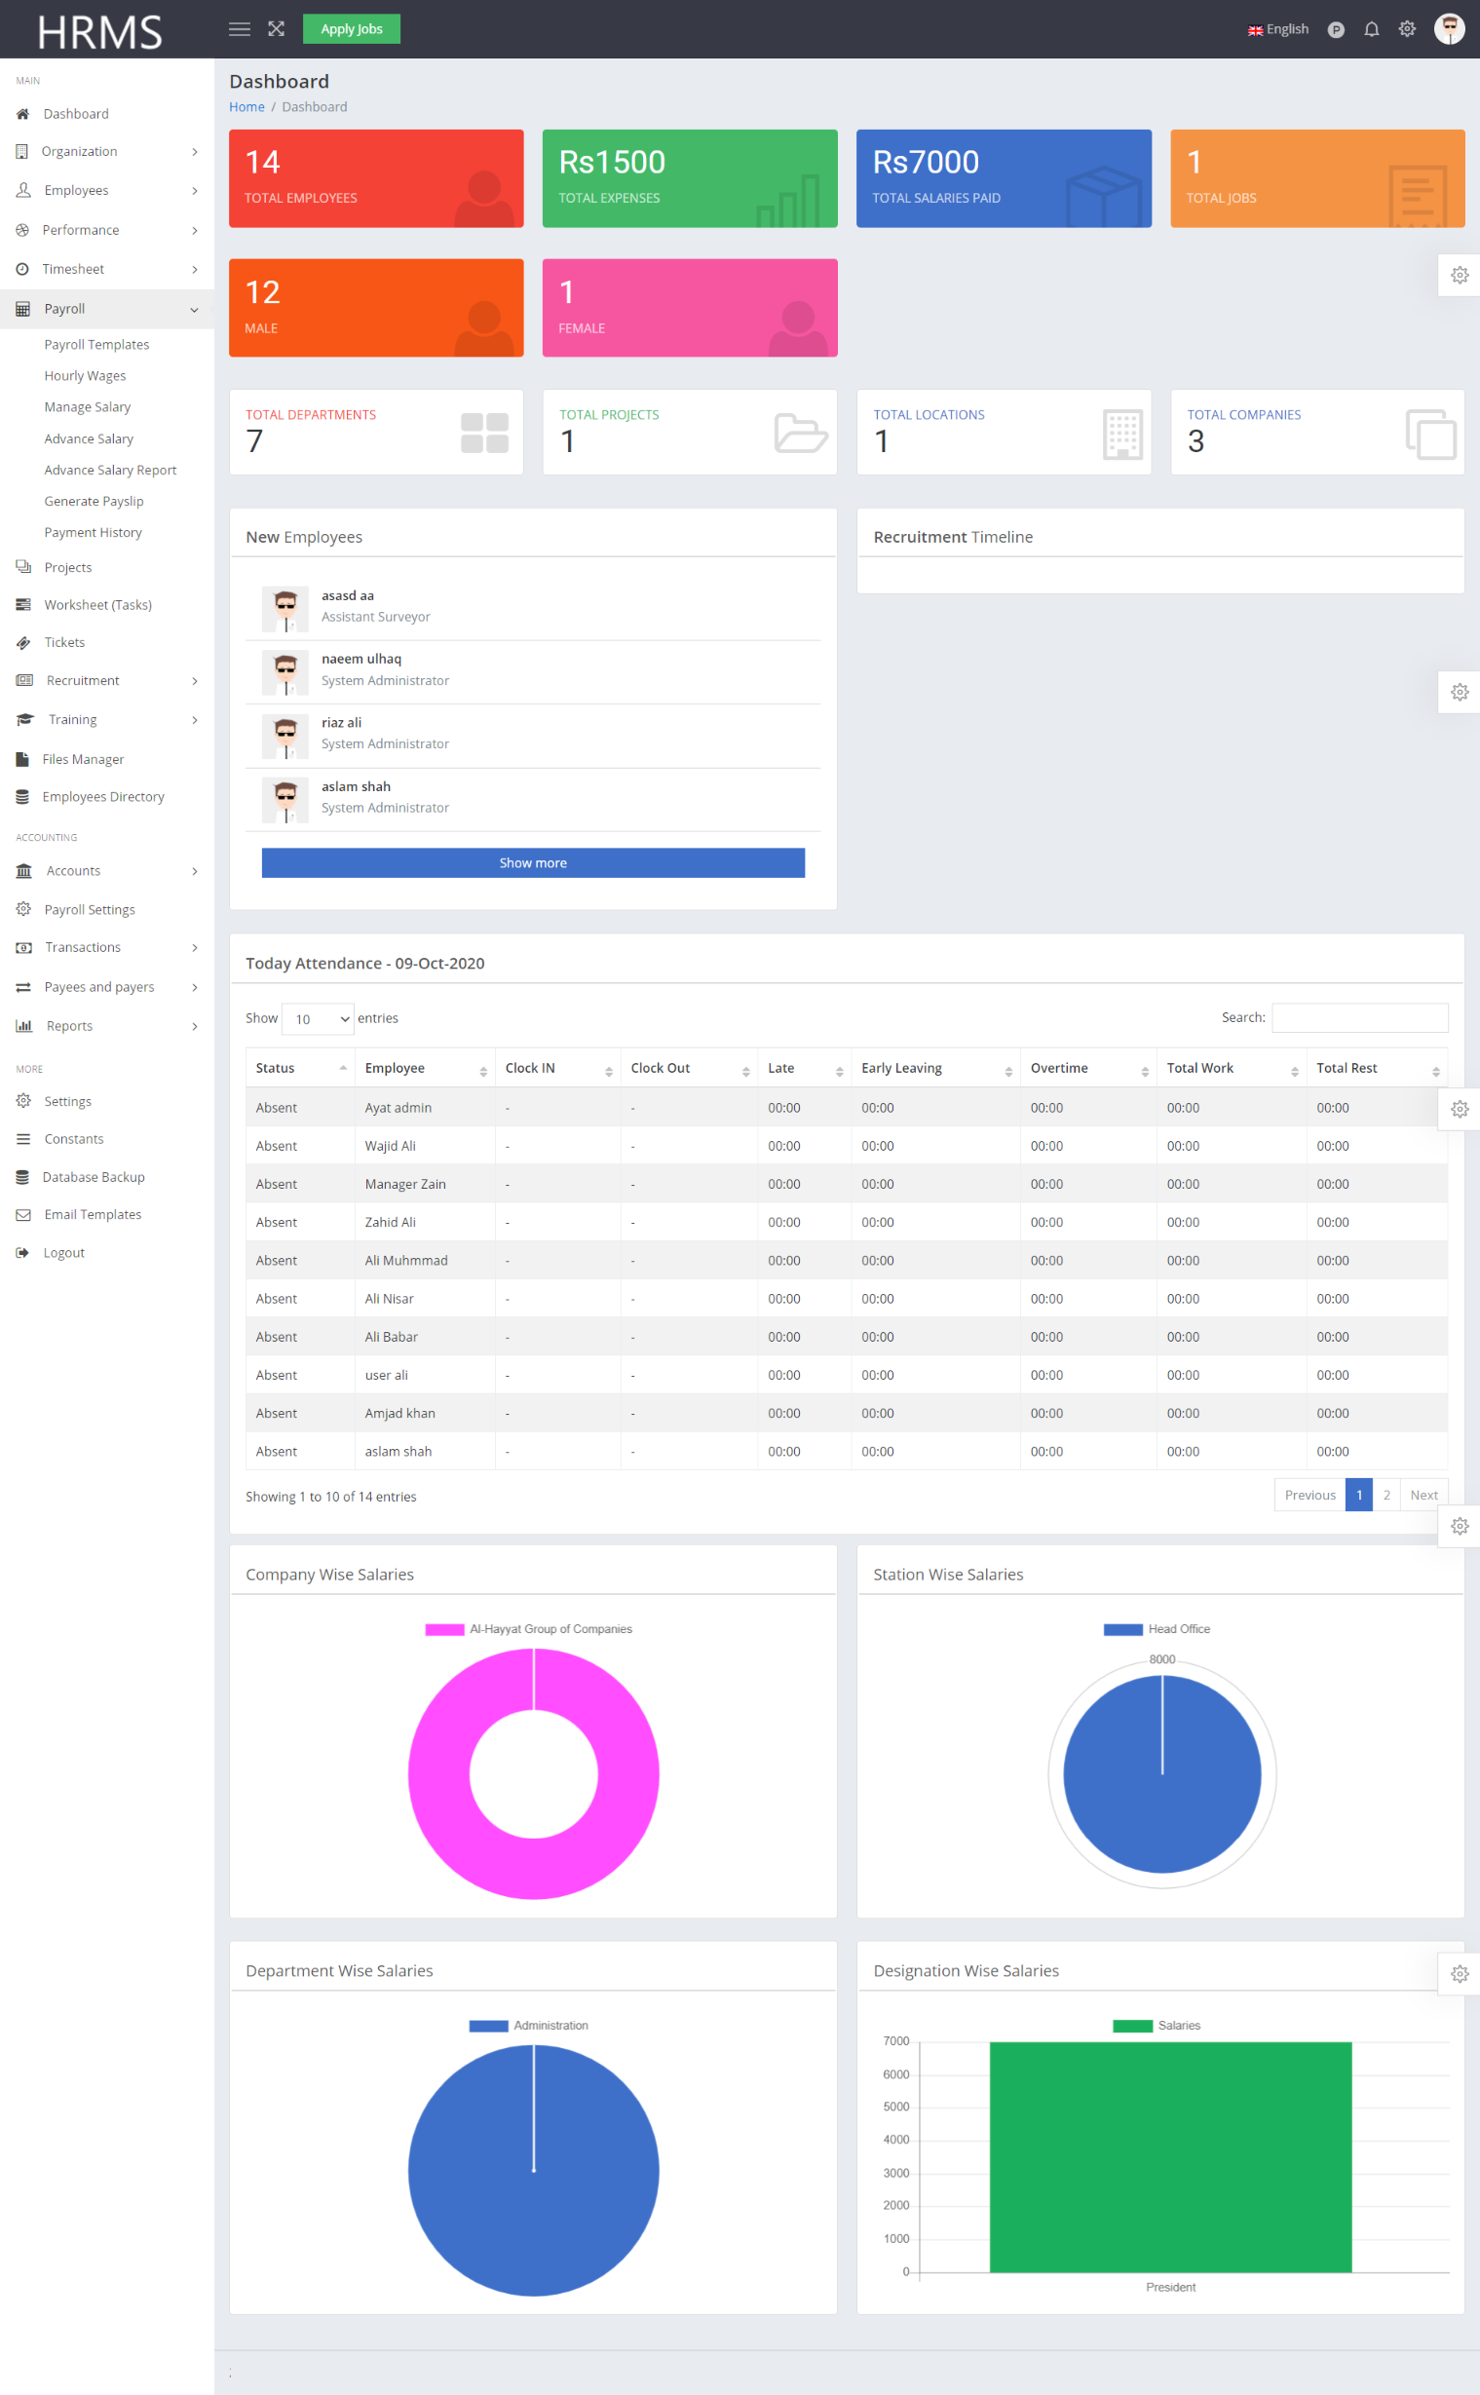This screenshot has width=1480, height=2395.
Task: Toggle Administration legend color swatch
Action: tap(487, 2025)
